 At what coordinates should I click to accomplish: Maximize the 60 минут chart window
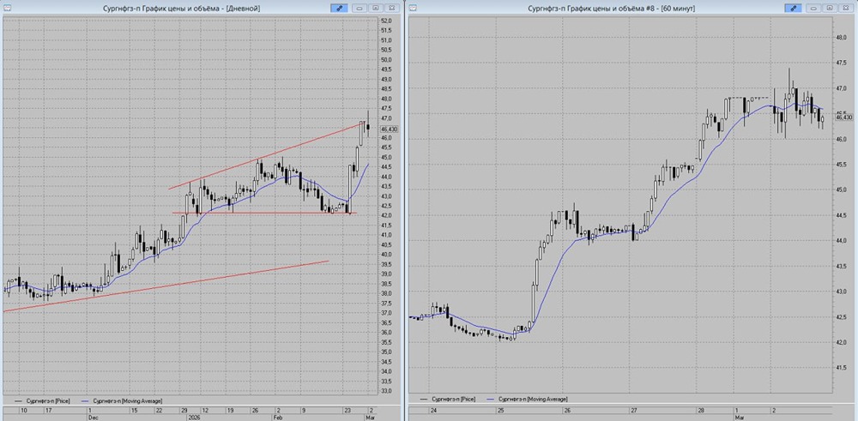click(x=830, y=8)
